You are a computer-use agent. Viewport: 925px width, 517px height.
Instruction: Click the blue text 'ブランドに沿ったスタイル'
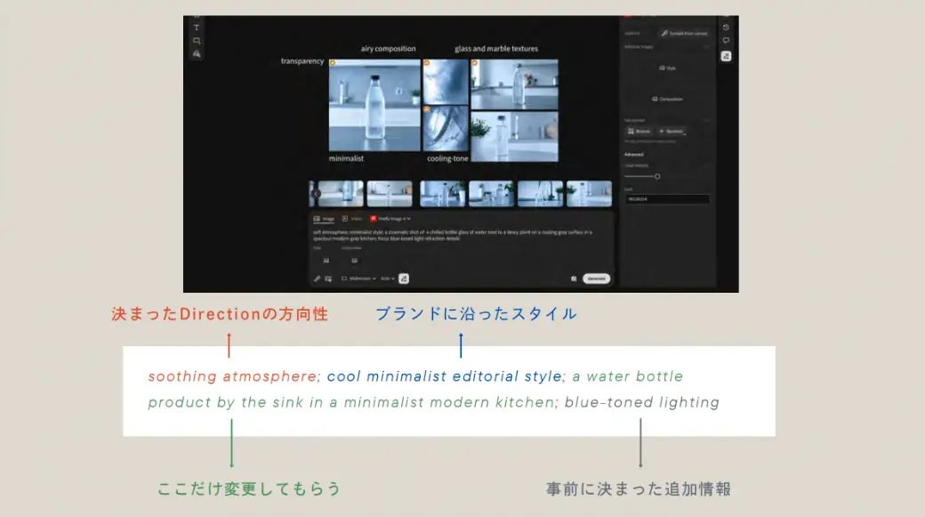coord(476,314)
